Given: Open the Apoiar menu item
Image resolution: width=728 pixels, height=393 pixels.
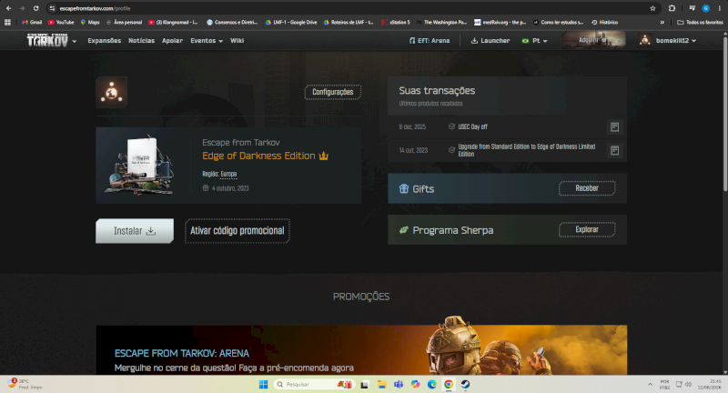Looking at the screenshot, I should pos(172,41).
